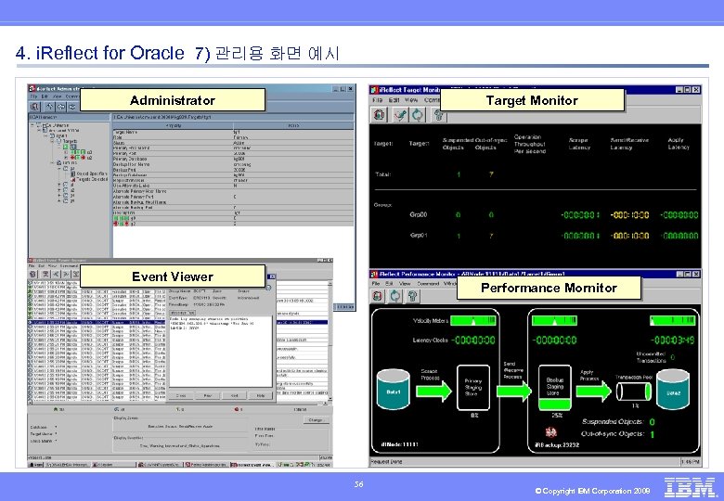Expand the first collapsed plus node in Administrator tree
This screenshot has height=501, width=724.
click(x=59, y=184)
